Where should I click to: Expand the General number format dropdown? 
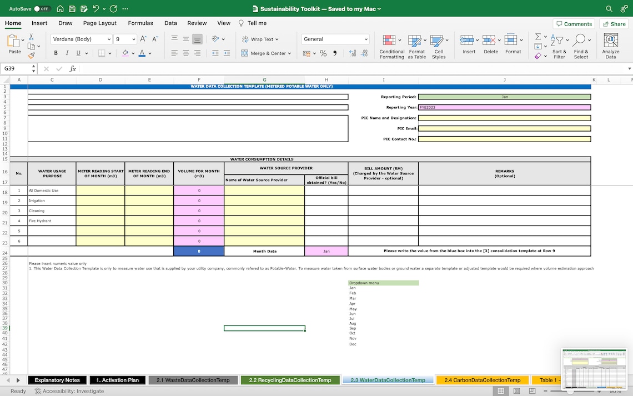[x=335, y=39]
